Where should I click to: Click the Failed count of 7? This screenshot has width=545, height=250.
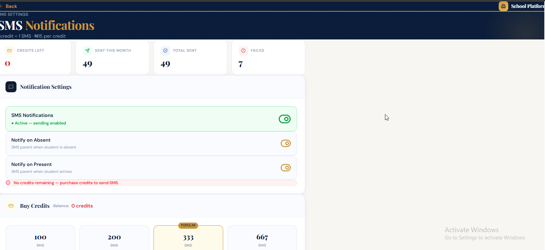tap(241, 64)
